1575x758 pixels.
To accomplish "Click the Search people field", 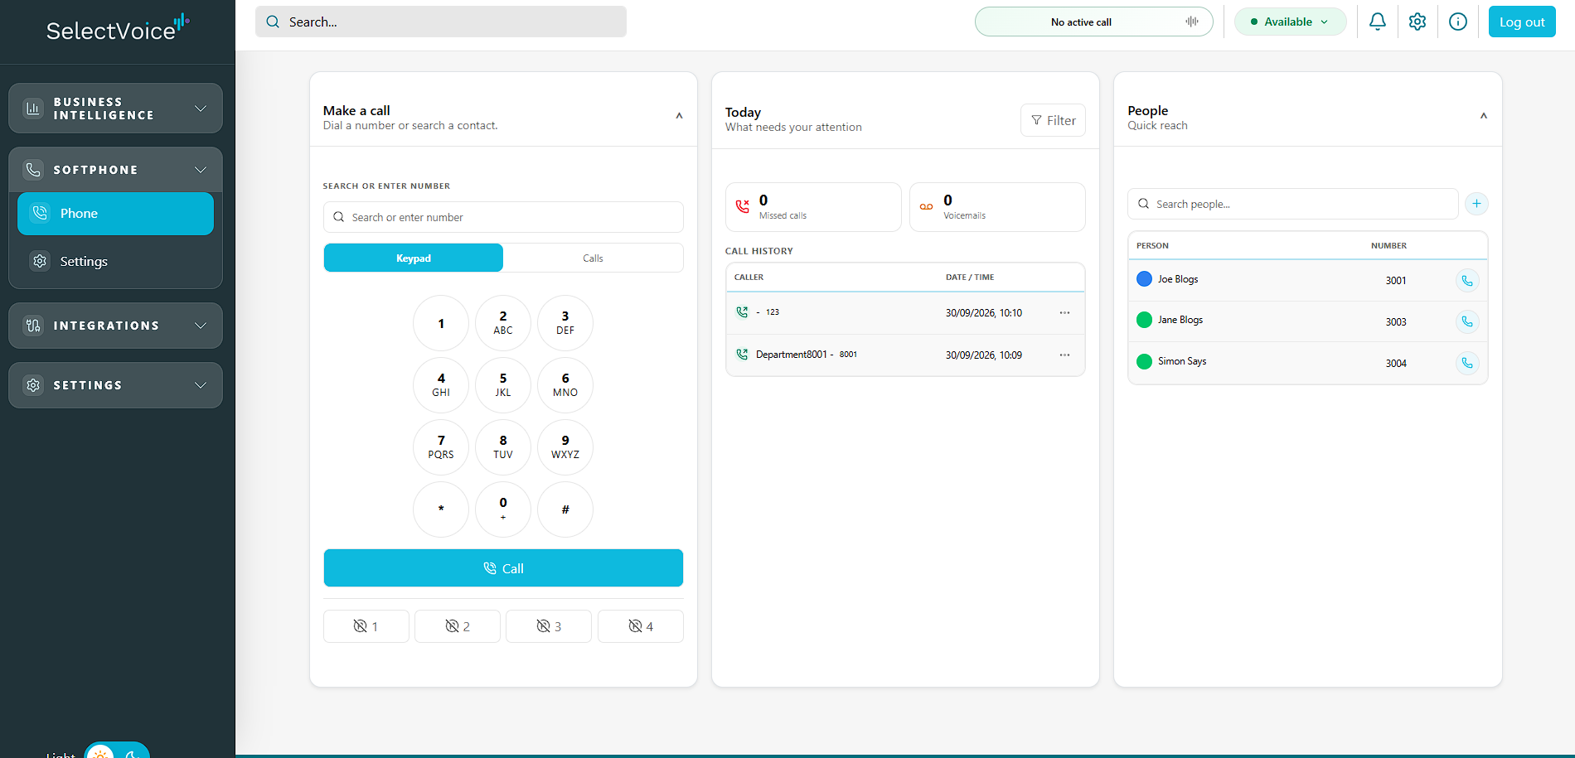I will (x=1292, y=204).
